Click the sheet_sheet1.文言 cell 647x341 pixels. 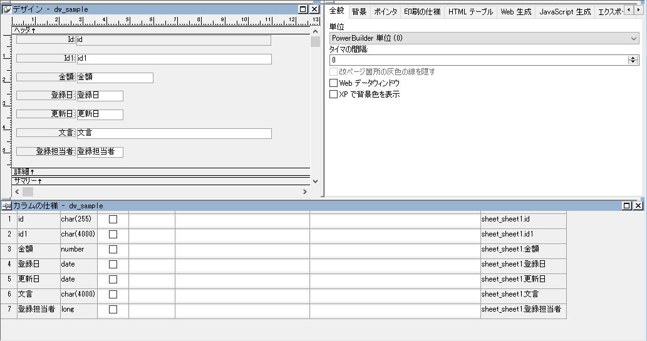(523, 295)
